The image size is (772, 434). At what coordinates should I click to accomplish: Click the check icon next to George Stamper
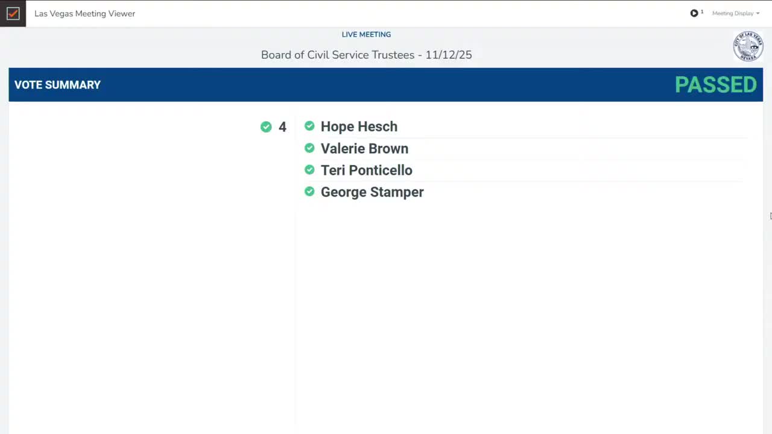pos(309,191)
